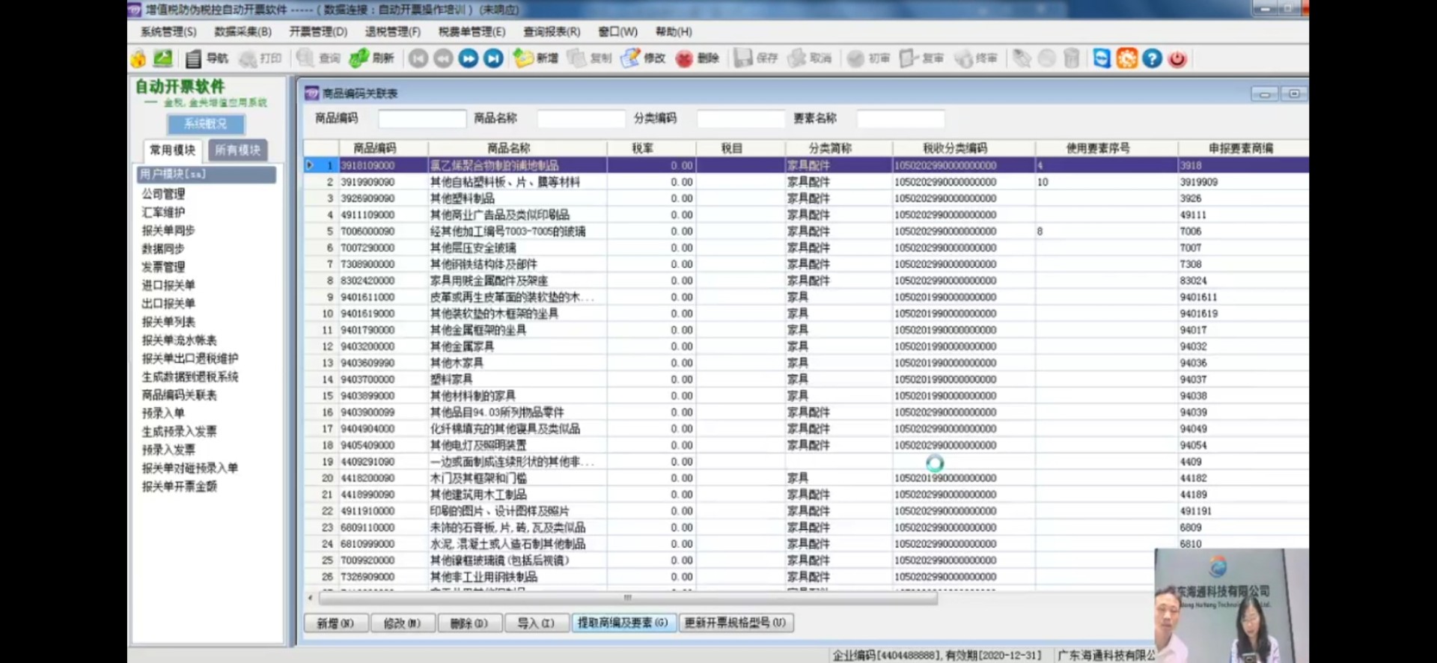The image size is (1437, 663).
Task: Open the 导航 navigation toolbar button
Action: click(x=207, y=58)
